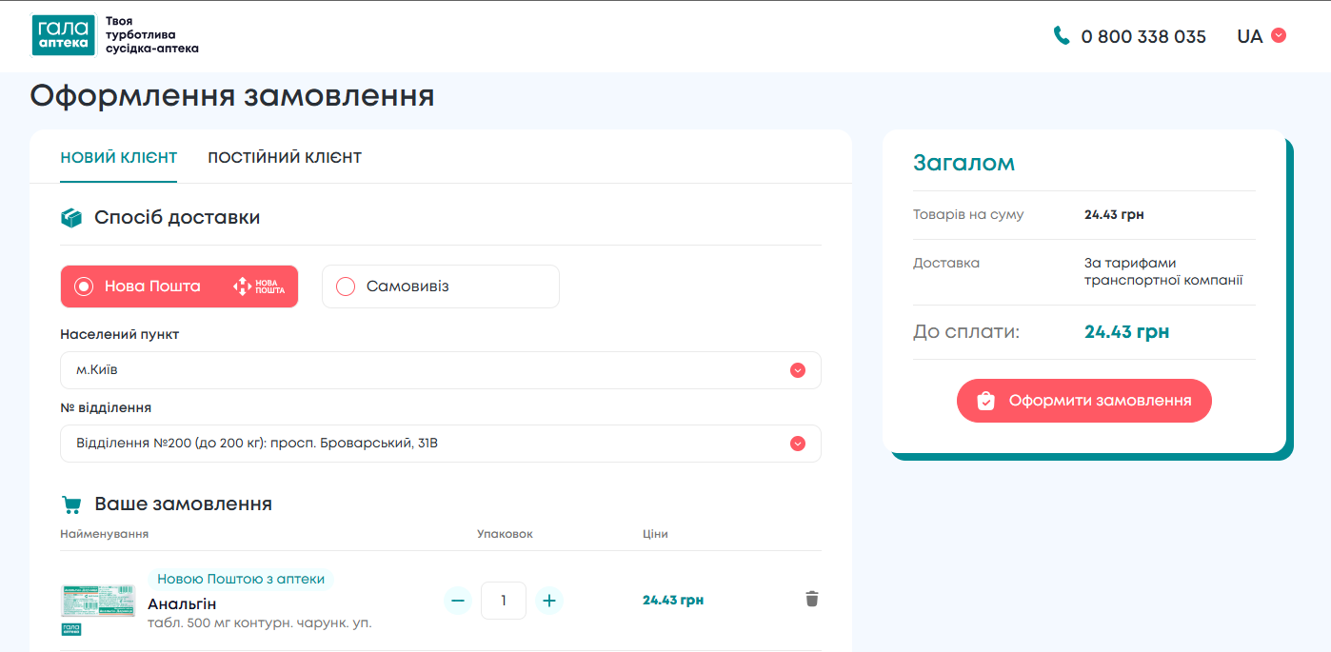Increase Анальгін quantity with plus button
This screenshot has width=1331, height=652.
click(x=549, y=601)
